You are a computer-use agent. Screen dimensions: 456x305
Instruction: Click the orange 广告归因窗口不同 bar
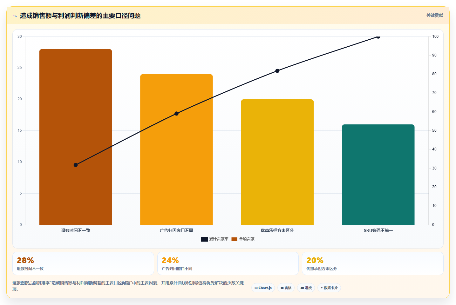(x=176, y=149)
